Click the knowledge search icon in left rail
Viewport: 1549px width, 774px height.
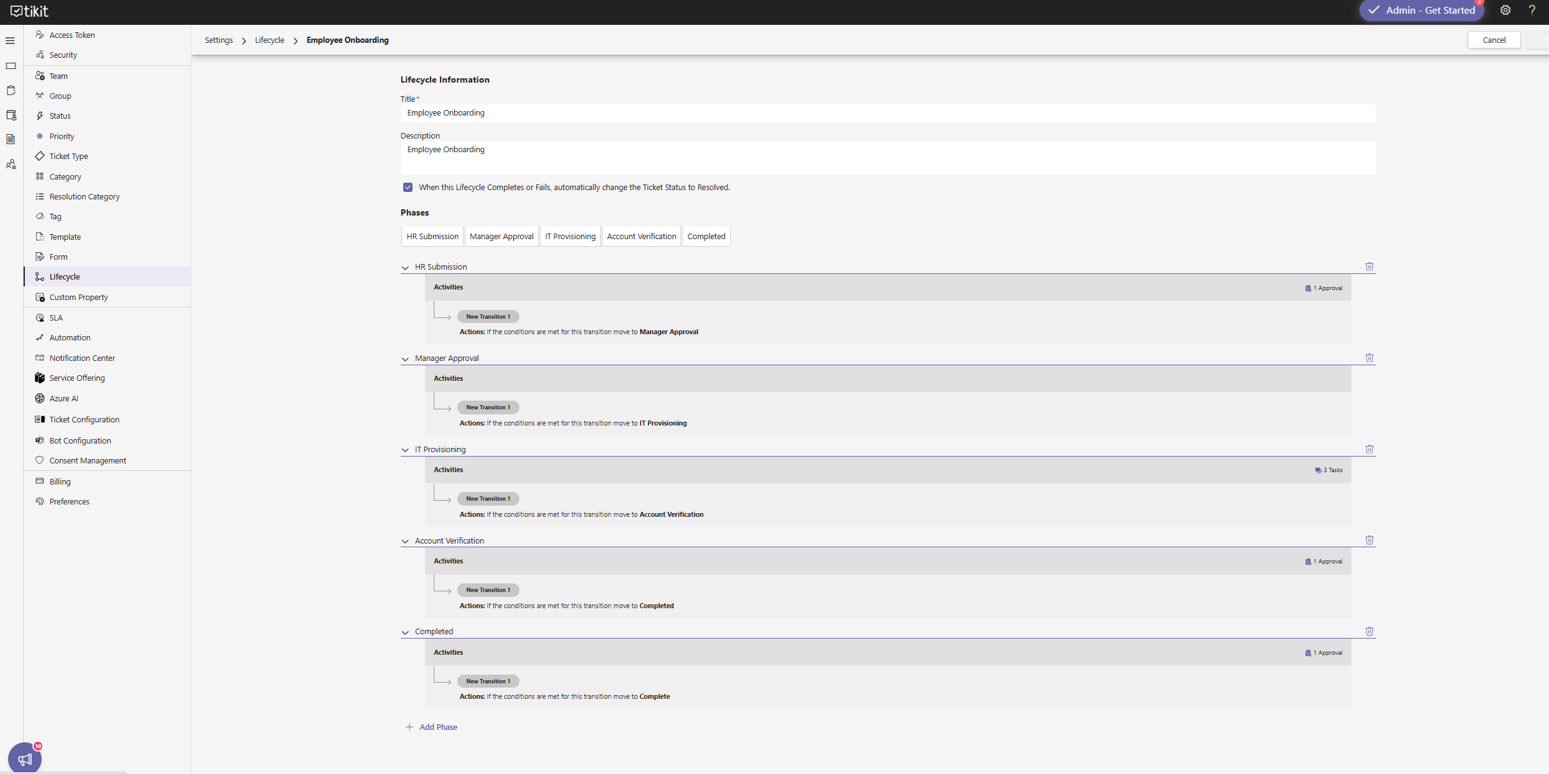pos(11,115)
